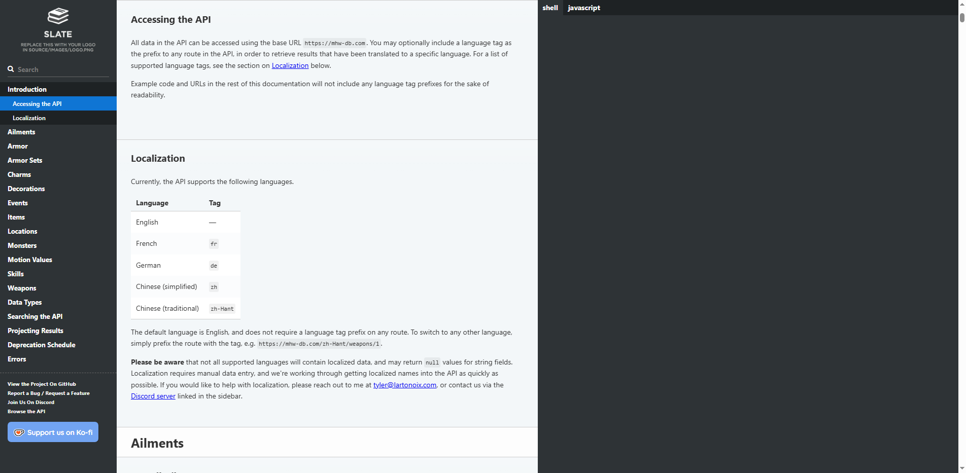Navigate to Armor Sets section

pyautogui.click(x=58, y=160)
